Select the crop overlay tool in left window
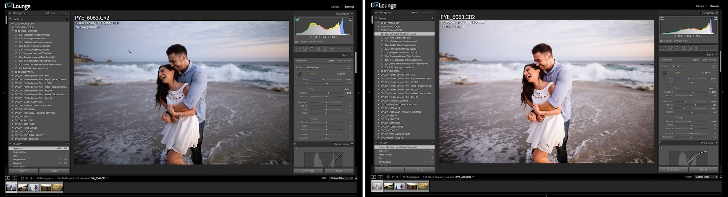 click(x=298, y=49)
